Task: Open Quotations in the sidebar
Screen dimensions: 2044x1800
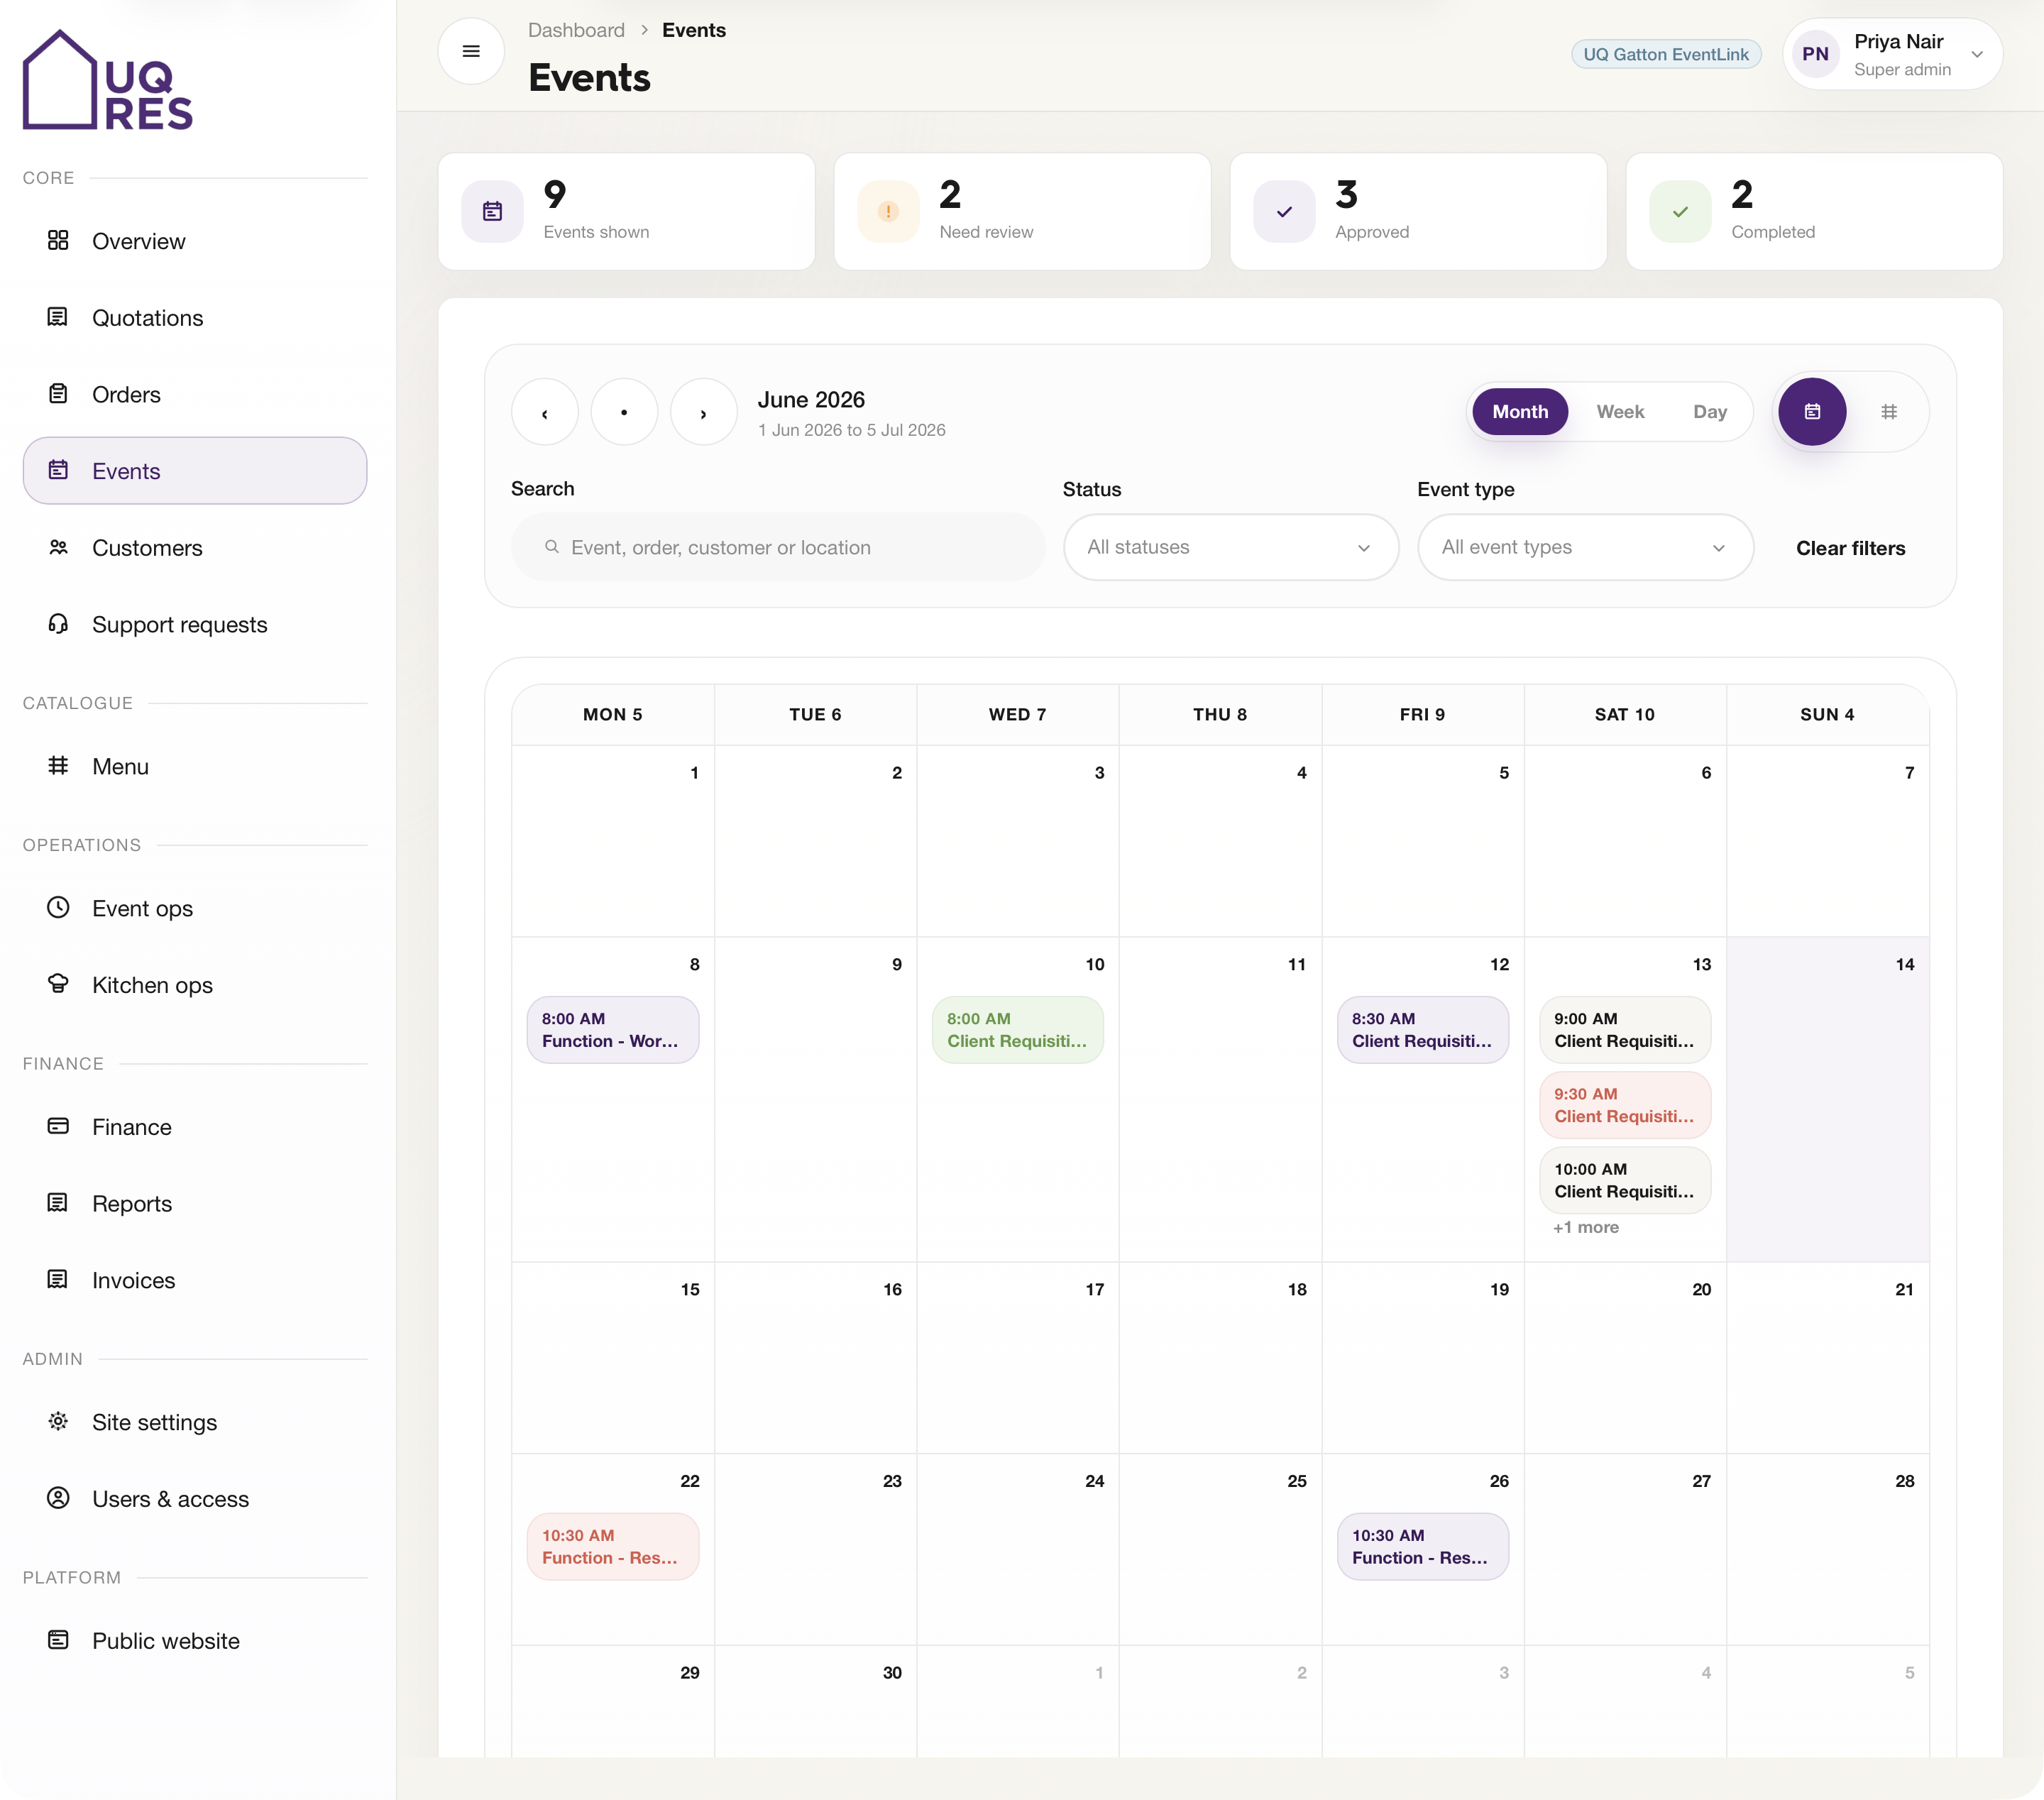Action: pos(195,317)
